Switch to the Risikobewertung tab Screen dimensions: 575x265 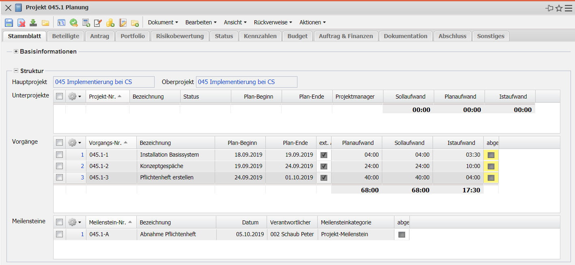tap(180, 36)
